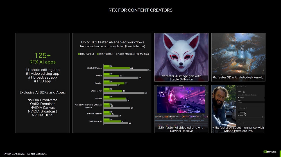Viewport: 281px width, 157px height.
Task: Click the #1 video editing app line
Action: (x=42, y=74)
